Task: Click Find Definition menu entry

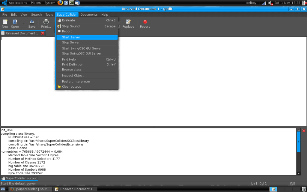Action: coord(87,64)
